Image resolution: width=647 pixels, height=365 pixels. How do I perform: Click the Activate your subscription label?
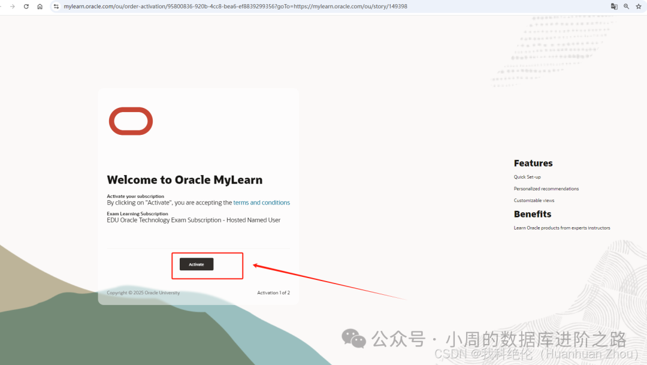(135, 196)
